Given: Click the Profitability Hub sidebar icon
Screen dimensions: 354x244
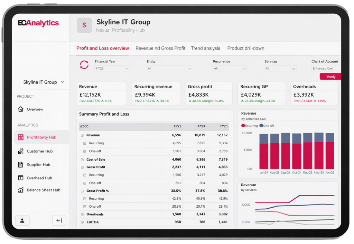Looking at the screenshot, I should tap(21, 137).
